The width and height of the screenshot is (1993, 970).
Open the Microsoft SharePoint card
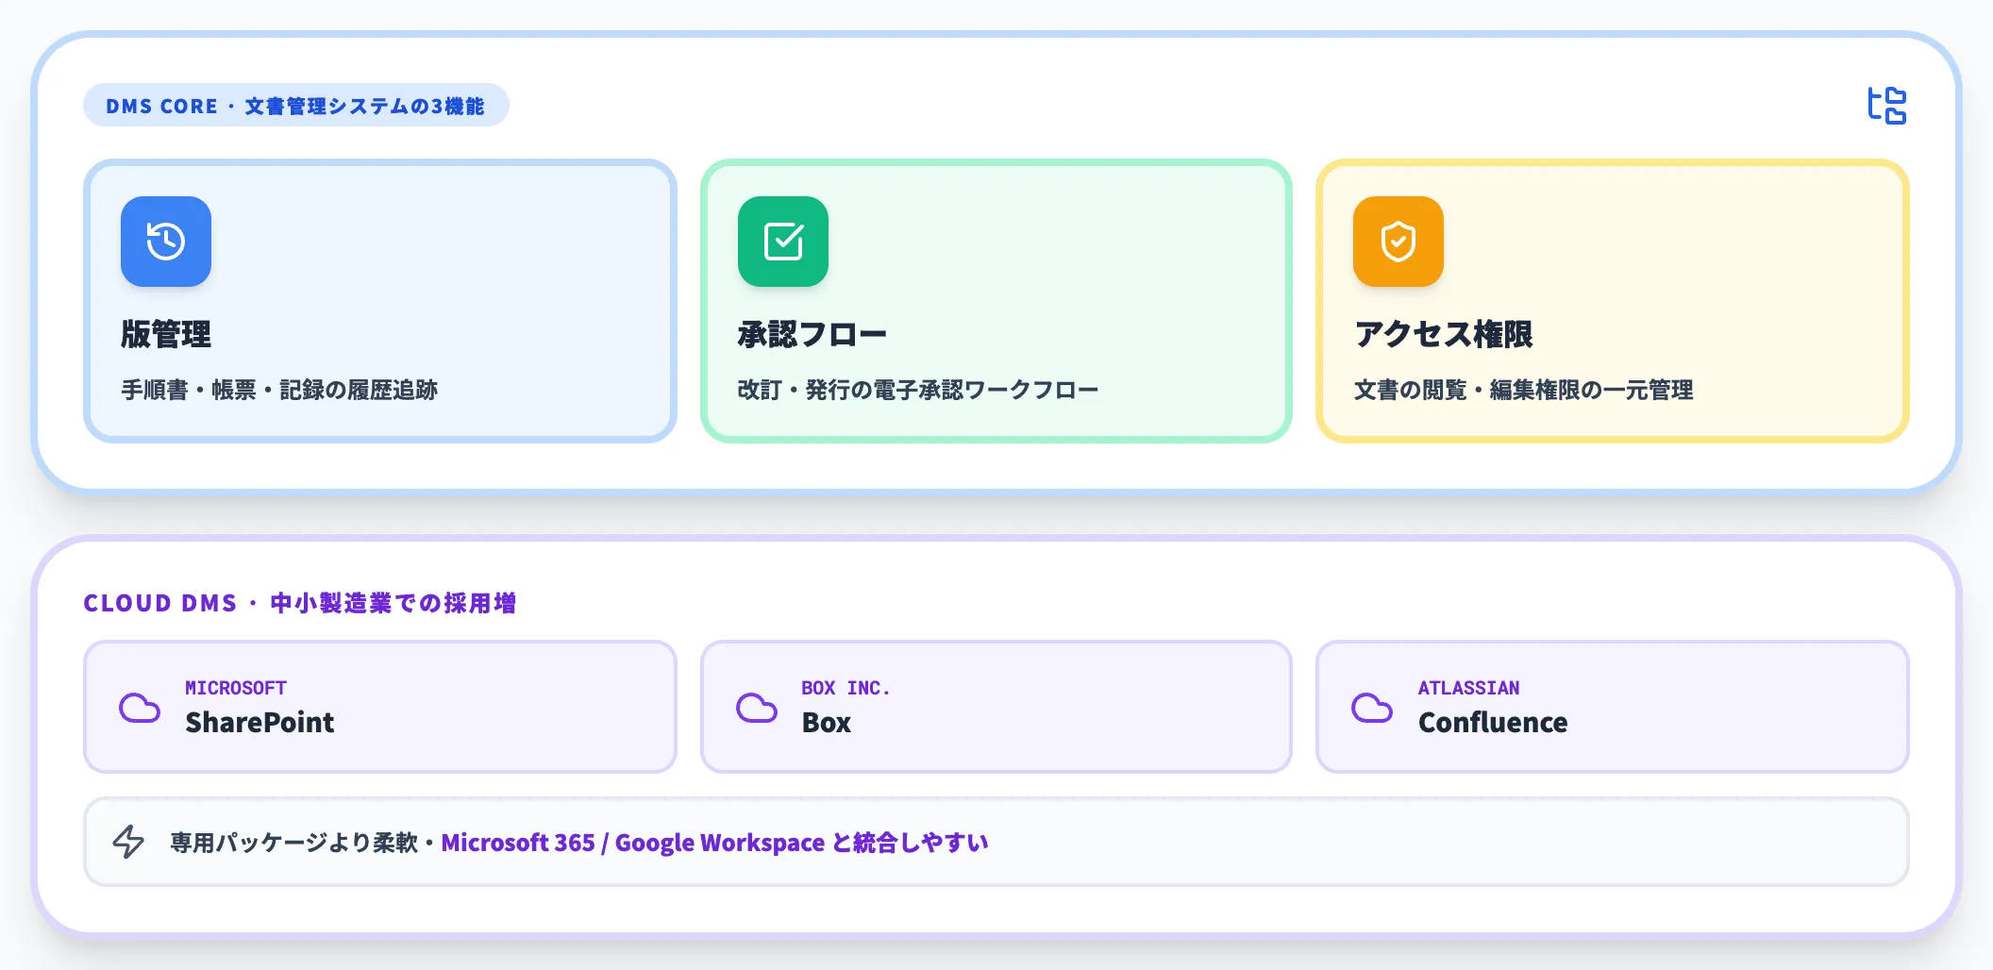[380, 707]
